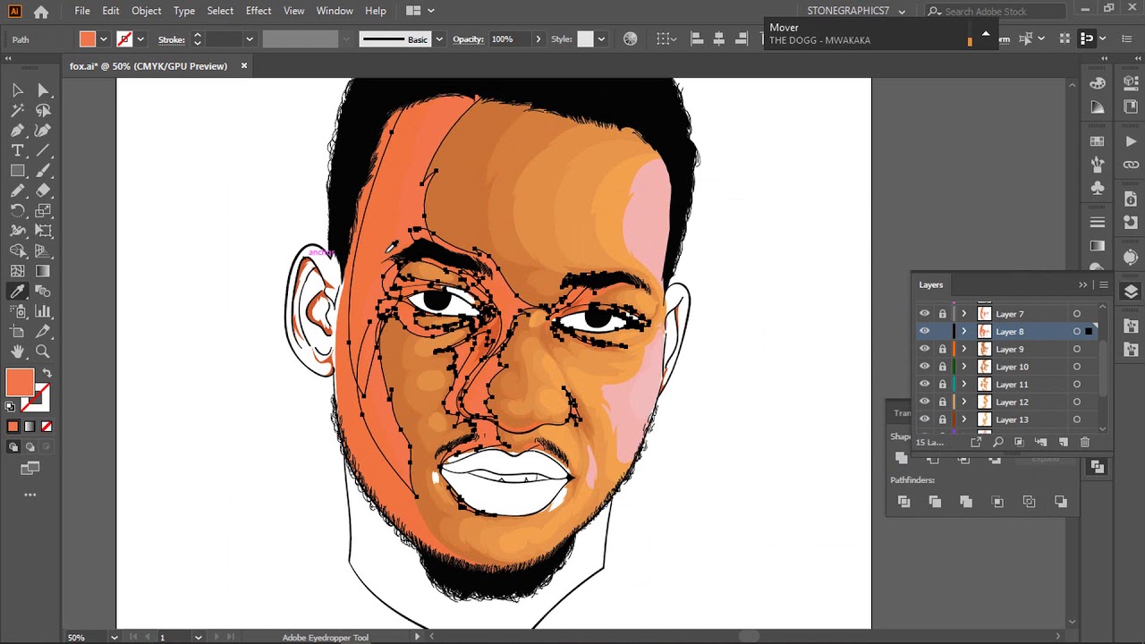This screenshot has width=1145, height=644.
Task: Select the Gradient tool
Action: click(x=43, y=271)
